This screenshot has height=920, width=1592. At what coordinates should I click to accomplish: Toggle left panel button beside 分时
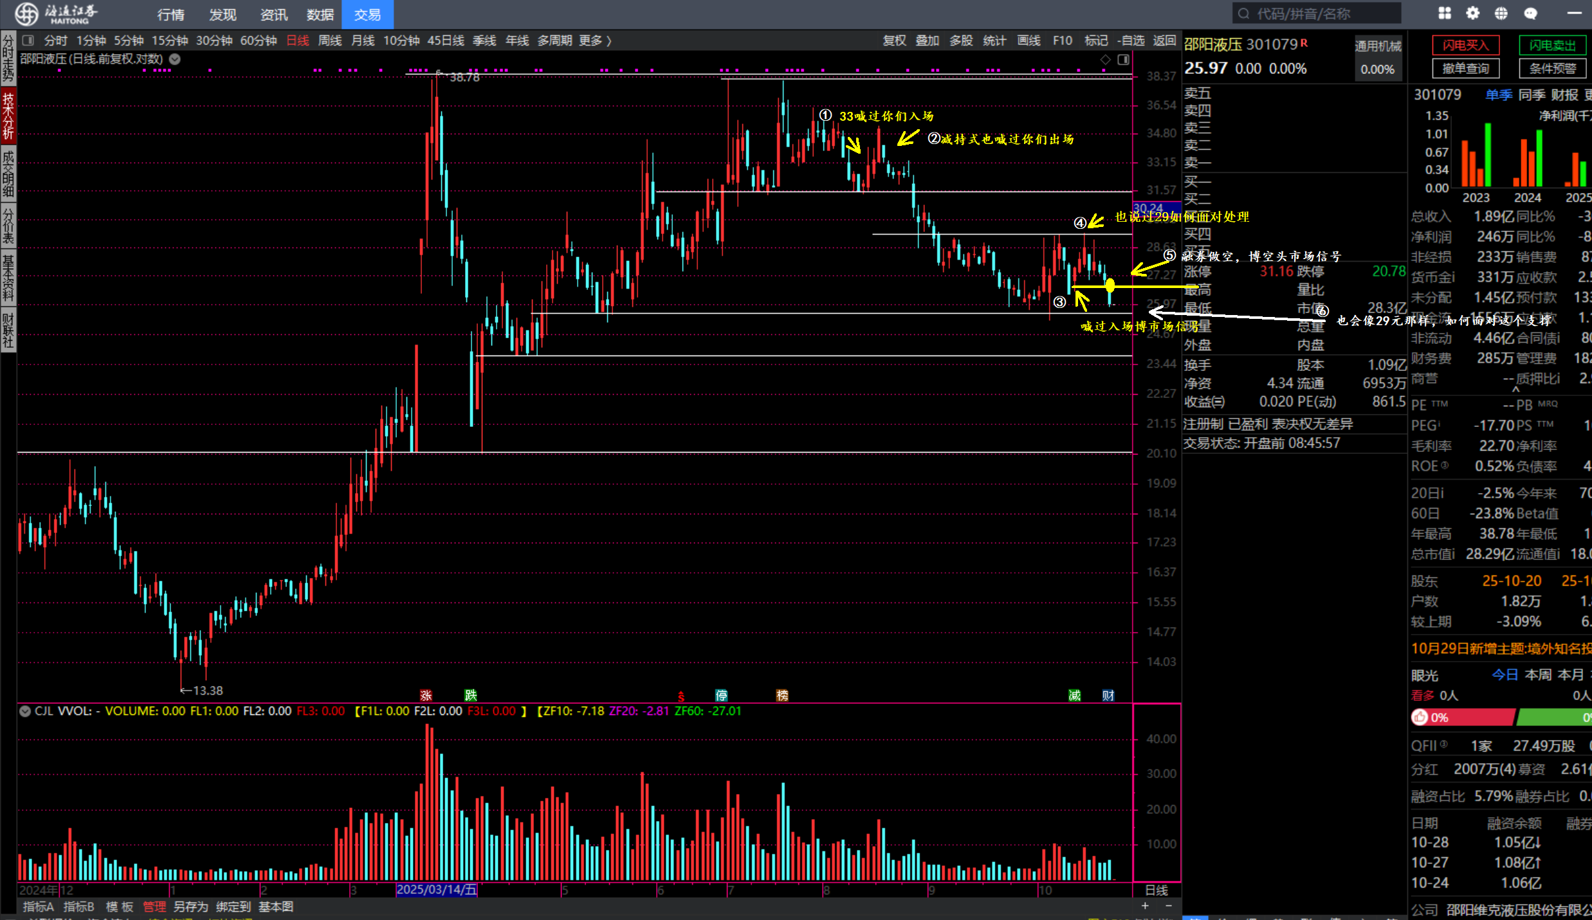[28, 41]
